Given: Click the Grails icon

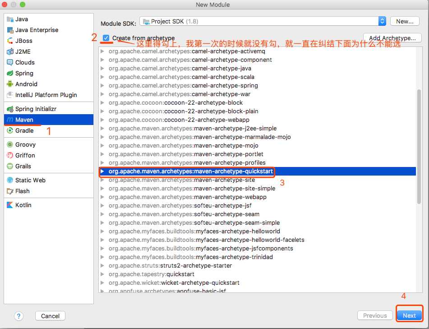Looking at the screenshot, I should (x=10, y=166).
